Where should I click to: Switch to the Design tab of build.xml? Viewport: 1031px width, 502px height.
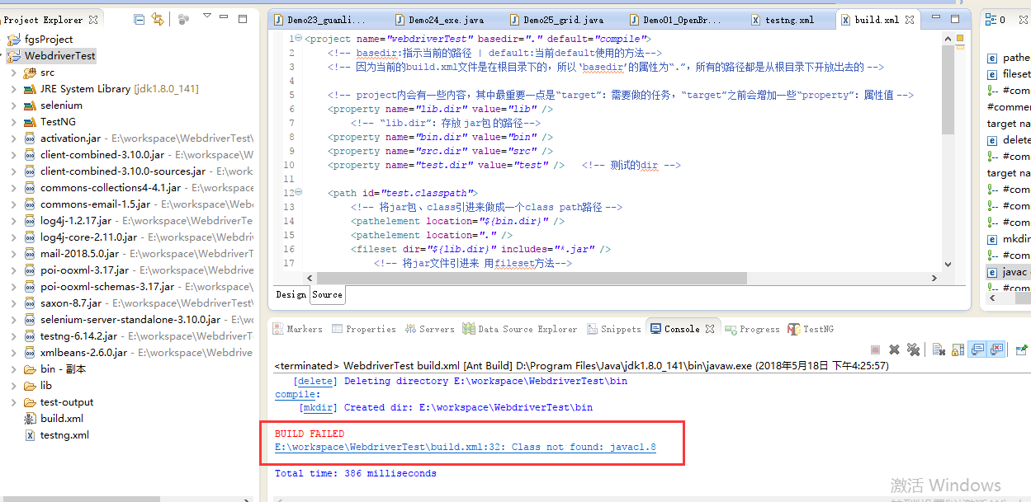pyautogui.click(x=291, y=294)
